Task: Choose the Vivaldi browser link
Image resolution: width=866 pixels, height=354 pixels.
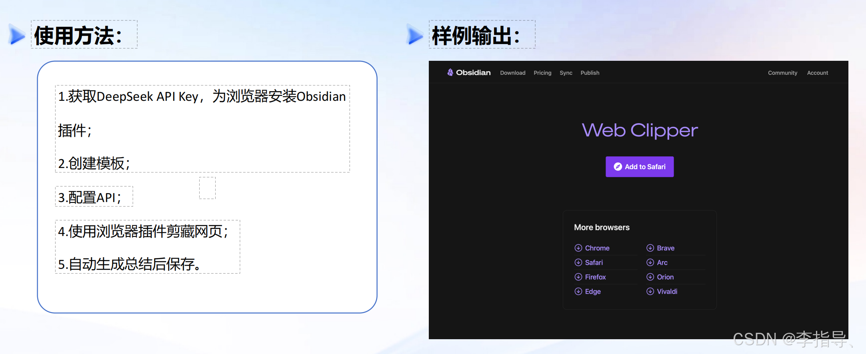Action: point(667,291)
